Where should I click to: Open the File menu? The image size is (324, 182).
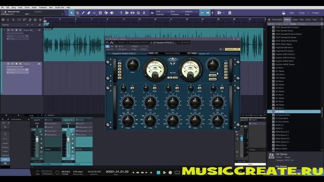tap(3, 8)
